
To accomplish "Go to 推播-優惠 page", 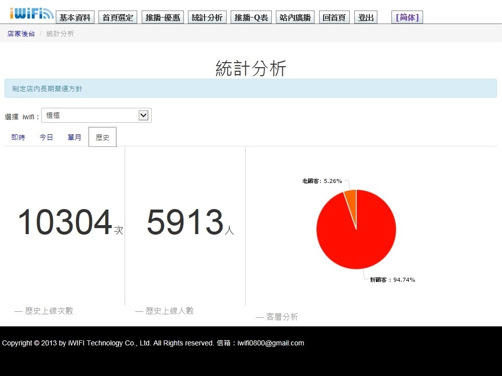I will tap(163, 17).
